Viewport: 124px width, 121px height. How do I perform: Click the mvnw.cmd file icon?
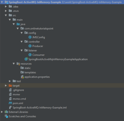click(x=10, y=99)
